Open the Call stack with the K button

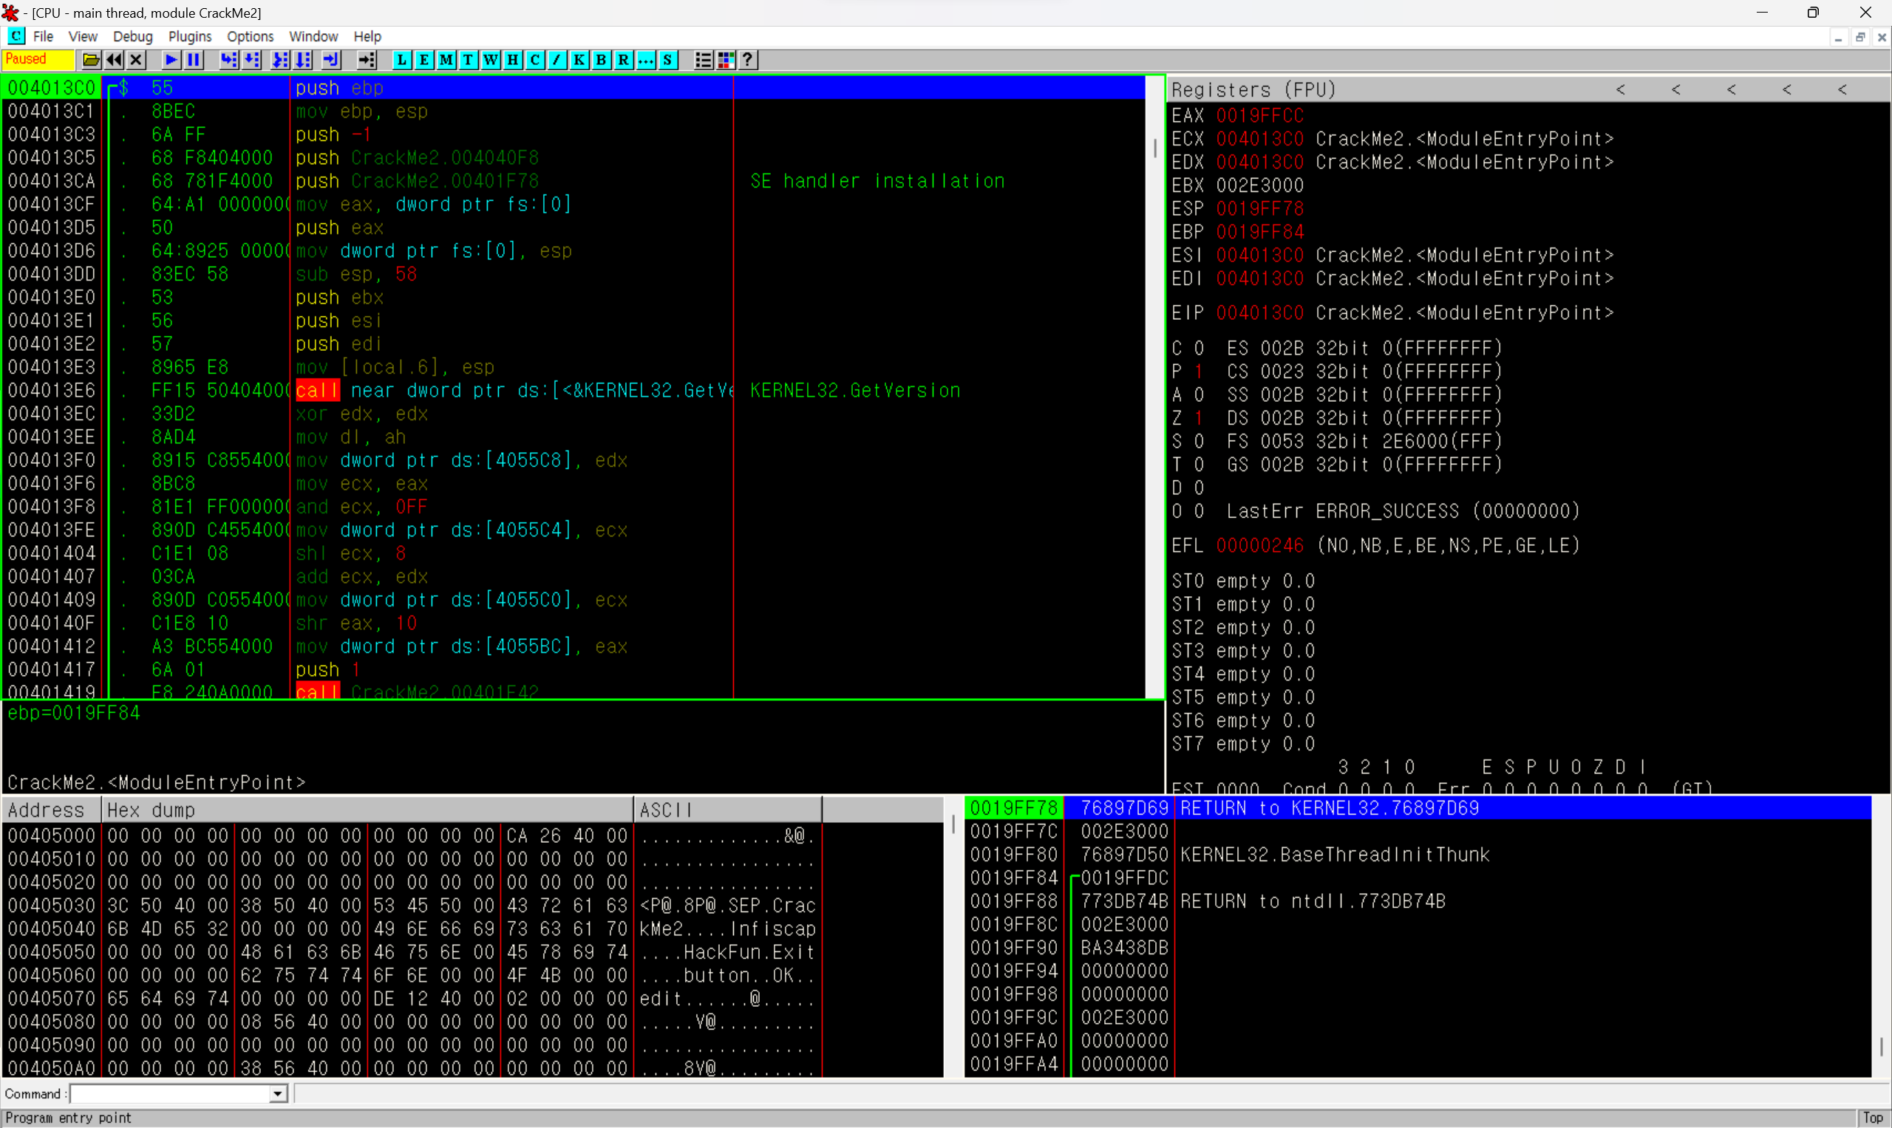pos(579,59)
